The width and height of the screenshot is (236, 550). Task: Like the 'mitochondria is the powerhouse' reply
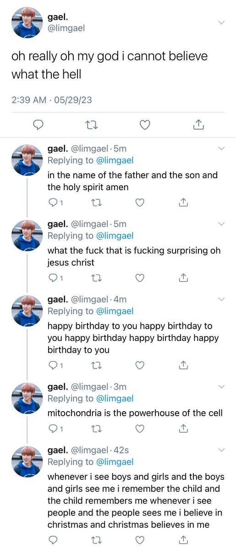140,428
